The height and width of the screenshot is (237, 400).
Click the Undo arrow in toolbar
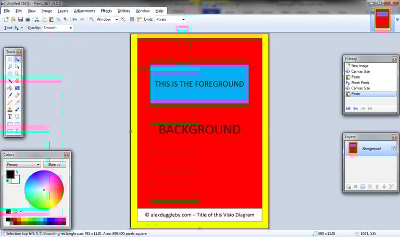[x=74, y=19]
